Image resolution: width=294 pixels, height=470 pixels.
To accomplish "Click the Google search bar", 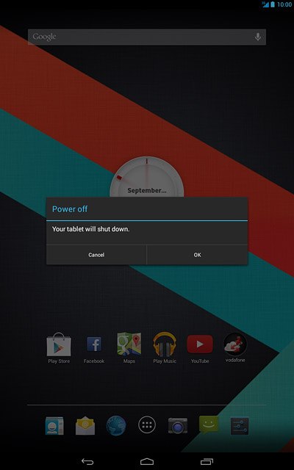I will [147, 37].
